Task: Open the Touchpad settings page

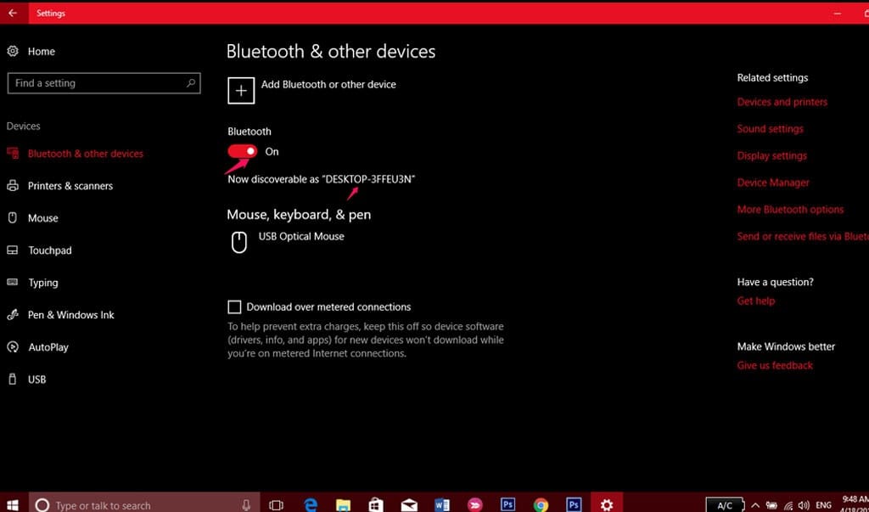Action: [49, 250]
